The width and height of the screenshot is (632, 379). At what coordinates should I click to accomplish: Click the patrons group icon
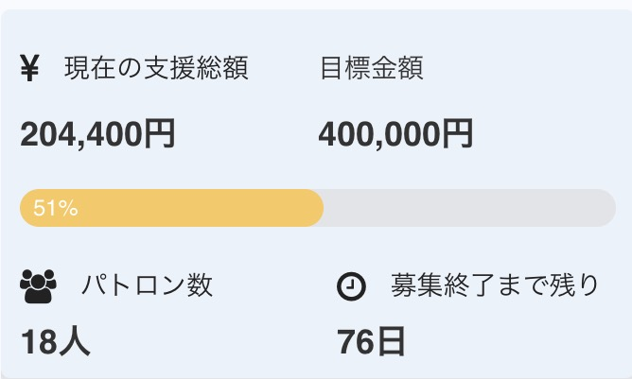tap(38, 286)
